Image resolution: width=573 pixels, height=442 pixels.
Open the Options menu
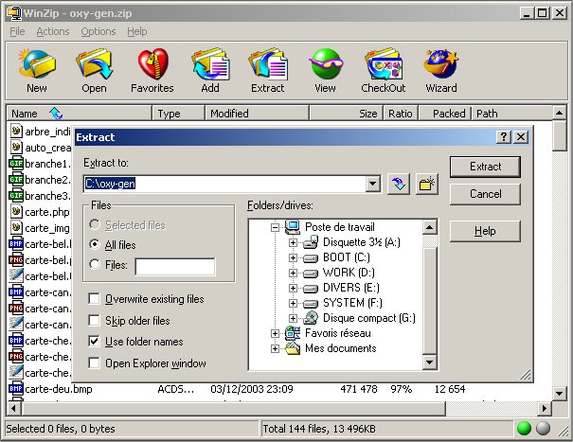98,32
